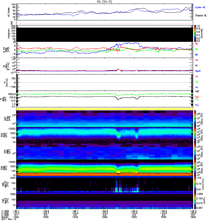The height and width of the screenshot is (223, 209).
Task: Click the 1540 time tick label
Action: tap(164, 217)
